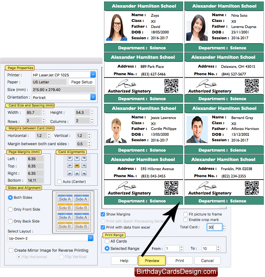Viewport: 265px width, 277px height.
Task: Click the Cancel button
Action: click(x=207, y=261)
